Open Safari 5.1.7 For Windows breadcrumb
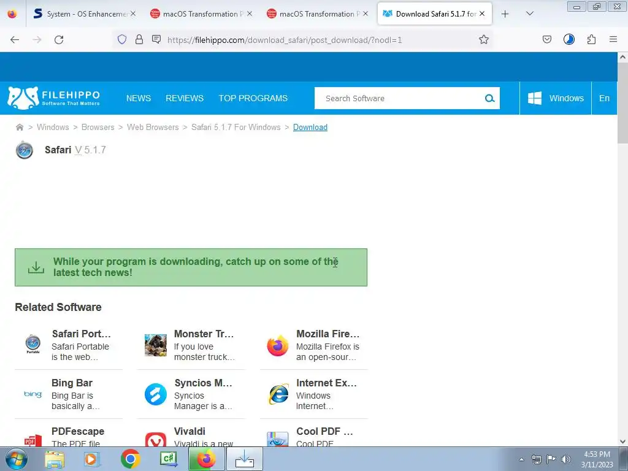The width and height of the screenshot is (628, 471). point(236,128)
